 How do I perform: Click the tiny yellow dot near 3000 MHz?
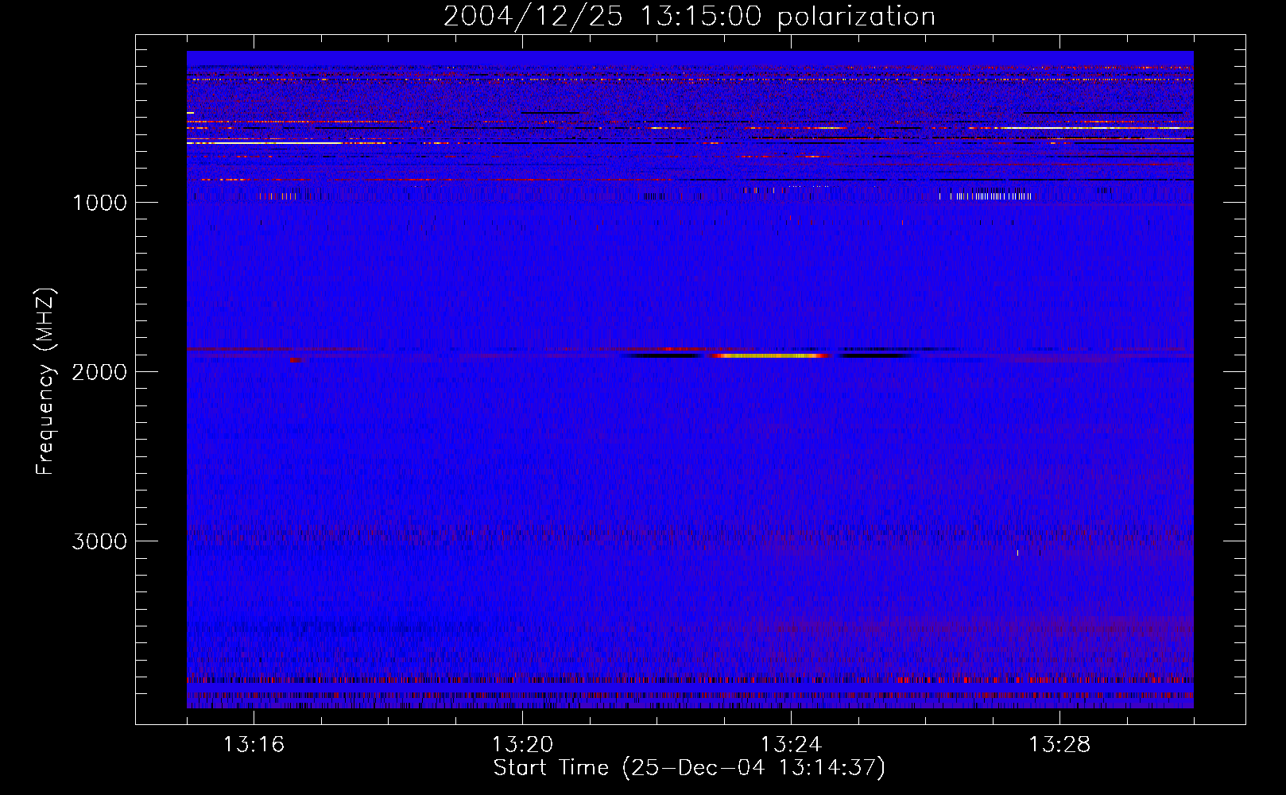coord(1017,553)
